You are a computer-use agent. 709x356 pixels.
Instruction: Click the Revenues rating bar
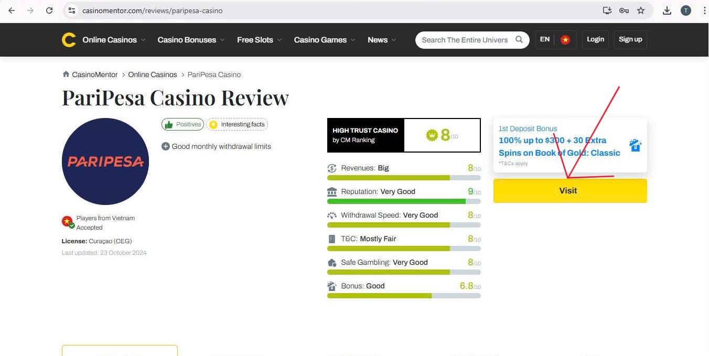point(404,178)
